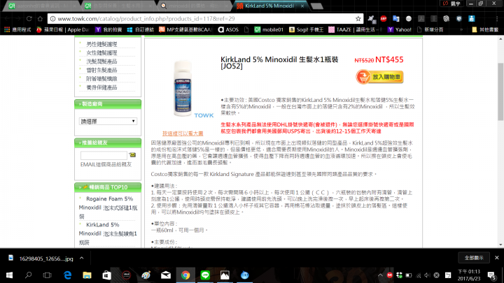
Task: Open the taskbar clock 下午 01:13
Action: click(x=468, y=275)
